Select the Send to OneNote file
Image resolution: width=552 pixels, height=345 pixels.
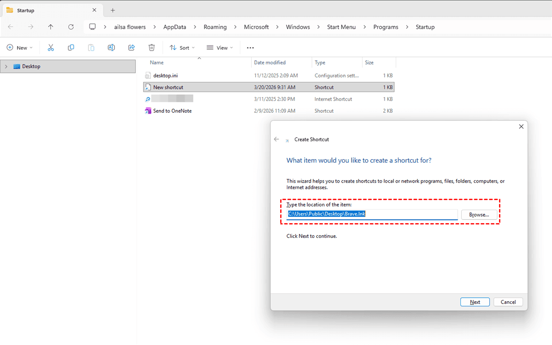pyautogui.click(x=172, y=111)
